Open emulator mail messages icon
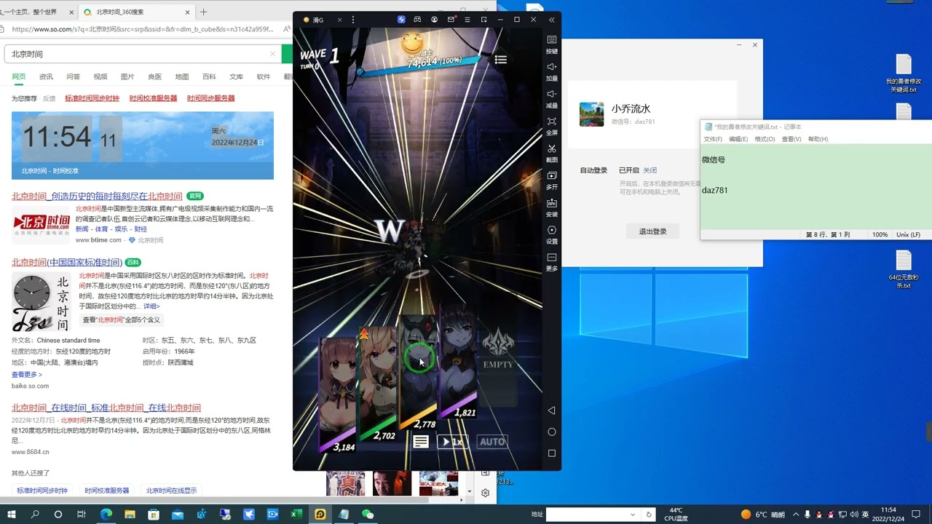The width and height of the screenshot is (932, 524). coord(451,20)
